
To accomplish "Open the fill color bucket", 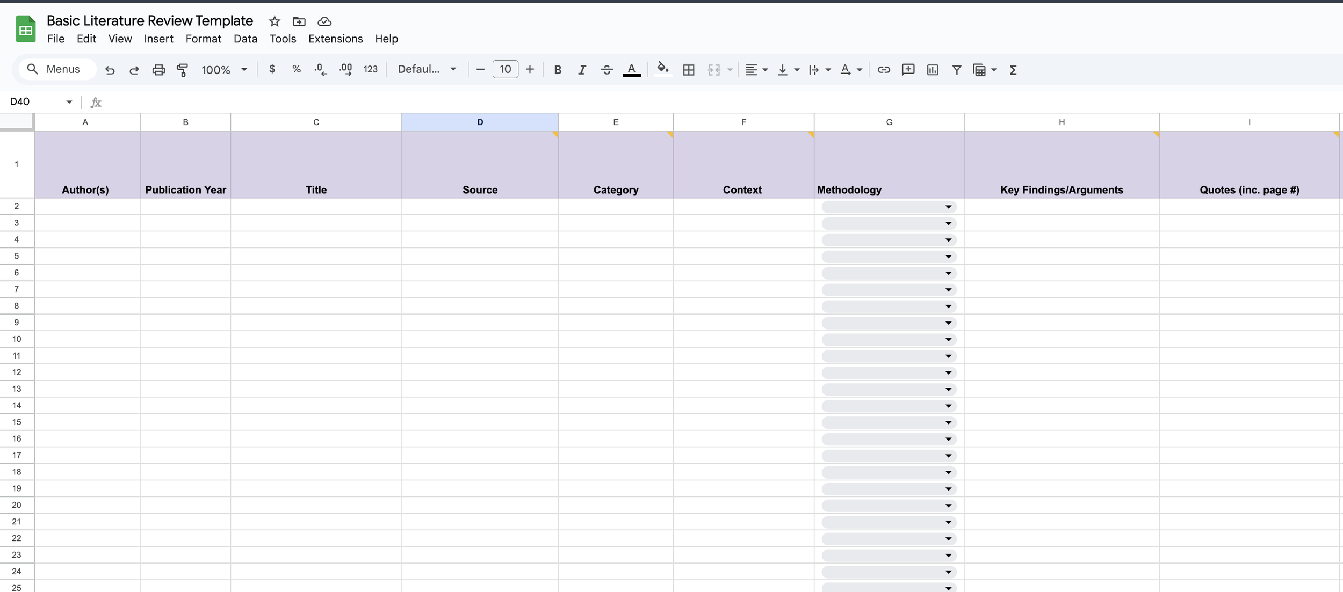I will (662, 69).
